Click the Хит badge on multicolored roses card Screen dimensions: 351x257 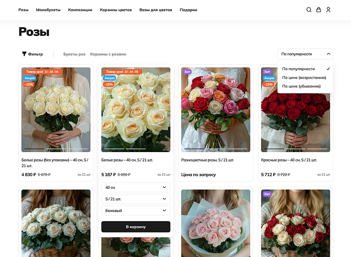[x=187, y=72]
